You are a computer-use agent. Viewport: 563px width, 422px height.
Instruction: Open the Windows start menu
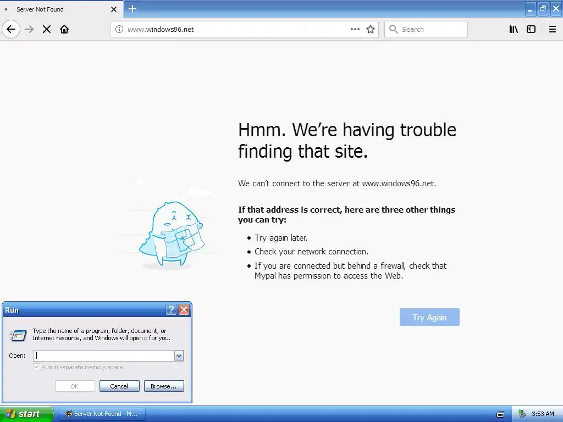point(26,414)
